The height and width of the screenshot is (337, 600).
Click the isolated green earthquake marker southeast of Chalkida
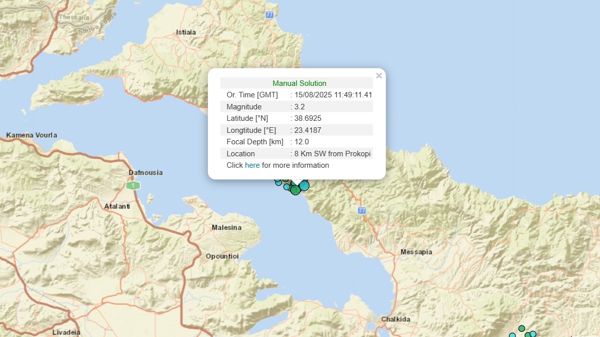click(521, 328)
